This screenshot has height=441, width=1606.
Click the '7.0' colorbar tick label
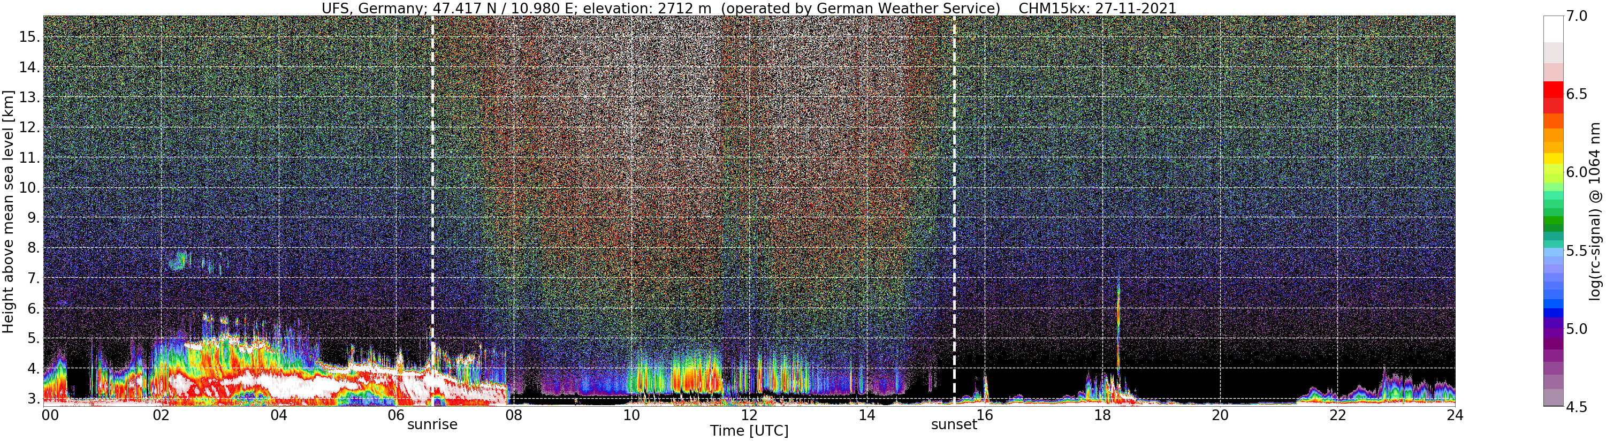[x=1577, y=16]
